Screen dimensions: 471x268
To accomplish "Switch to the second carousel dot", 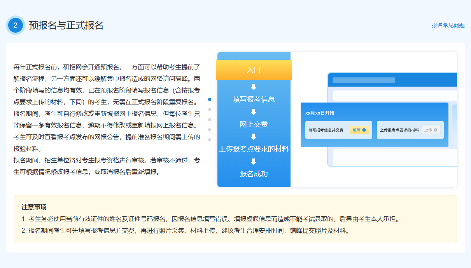I will coord(210,110).
